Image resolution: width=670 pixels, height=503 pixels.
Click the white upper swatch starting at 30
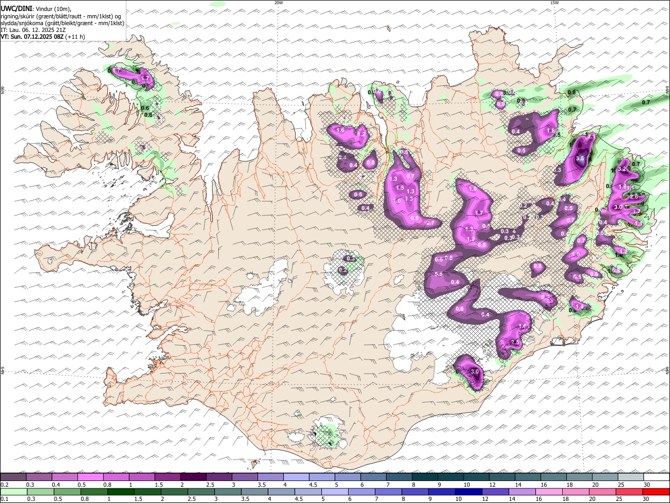pyautogui.click(x=656, y=477)
